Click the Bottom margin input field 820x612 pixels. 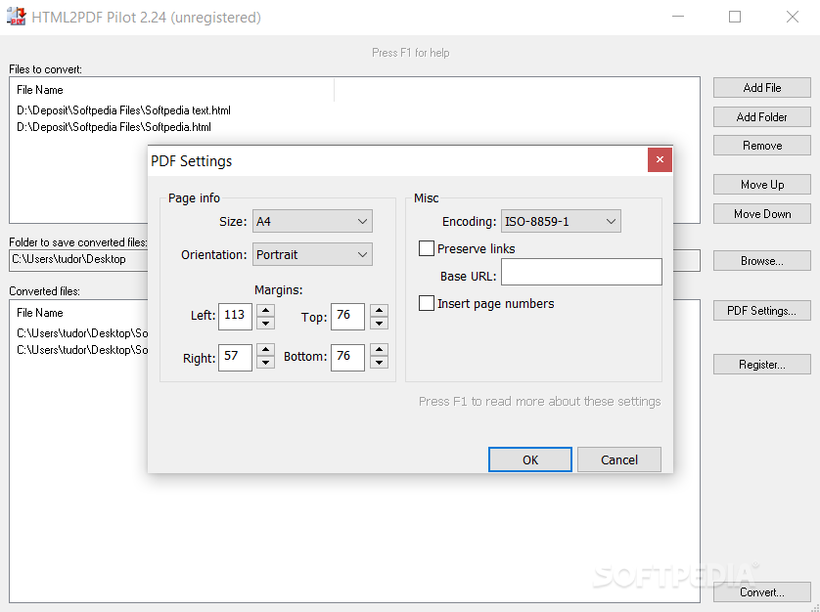(347, 358)
